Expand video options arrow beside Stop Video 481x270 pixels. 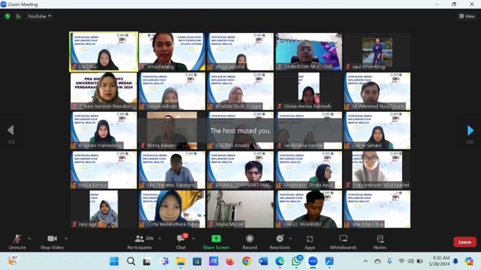tap(66, 238)
